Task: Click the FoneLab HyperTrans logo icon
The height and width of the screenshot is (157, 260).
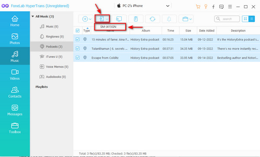Action: tap(5, 6)
